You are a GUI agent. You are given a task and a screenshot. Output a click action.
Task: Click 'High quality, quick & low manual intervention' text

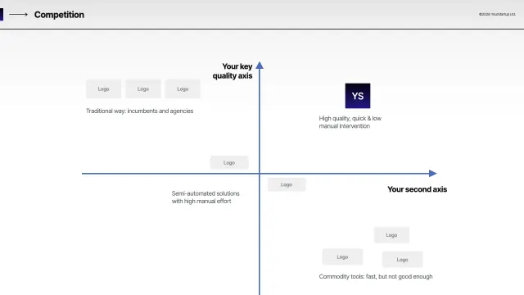[350, 122]
